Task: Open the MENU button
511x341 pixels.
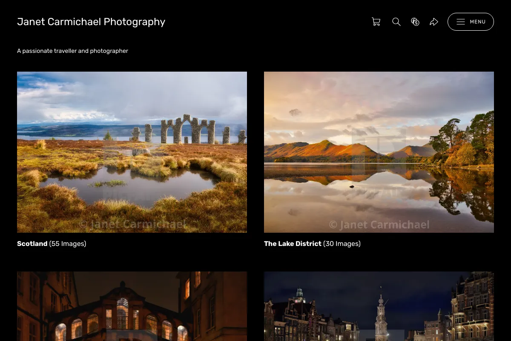Action: point(471,22)
